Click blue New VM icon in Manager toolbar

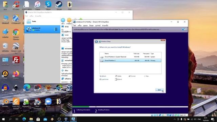pyautogui.click(x=63, y=20)
